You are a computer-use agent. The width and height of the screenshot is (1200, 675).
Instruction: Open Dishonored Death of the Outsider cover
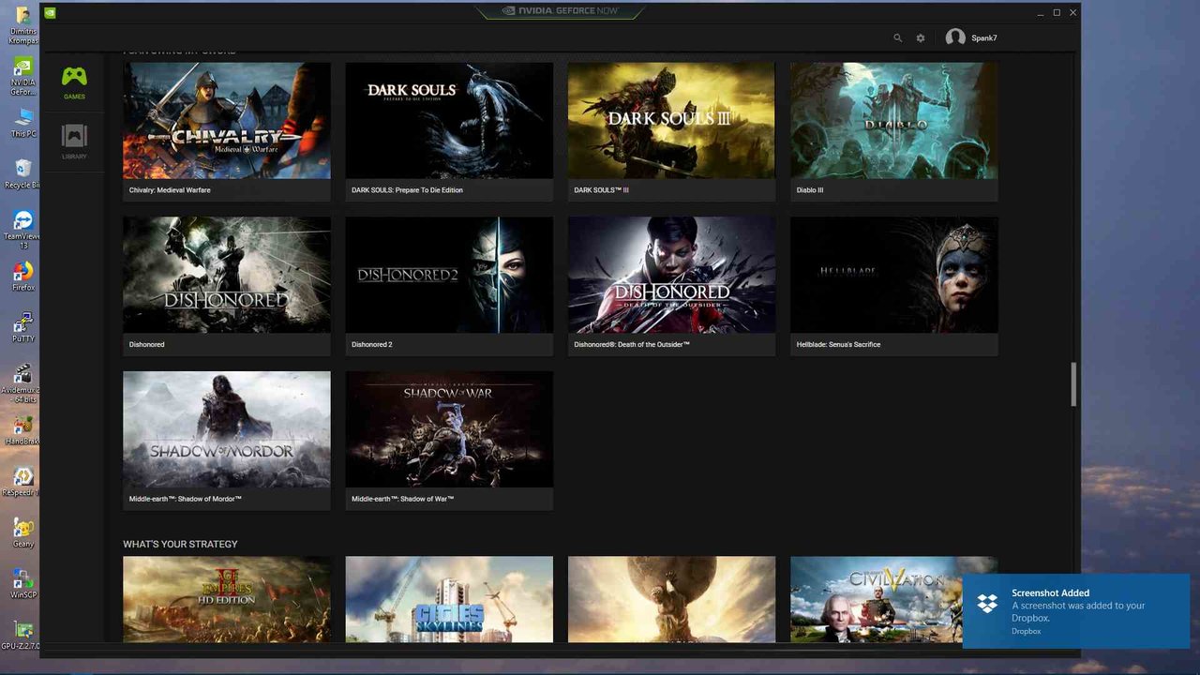click(671, 275)
